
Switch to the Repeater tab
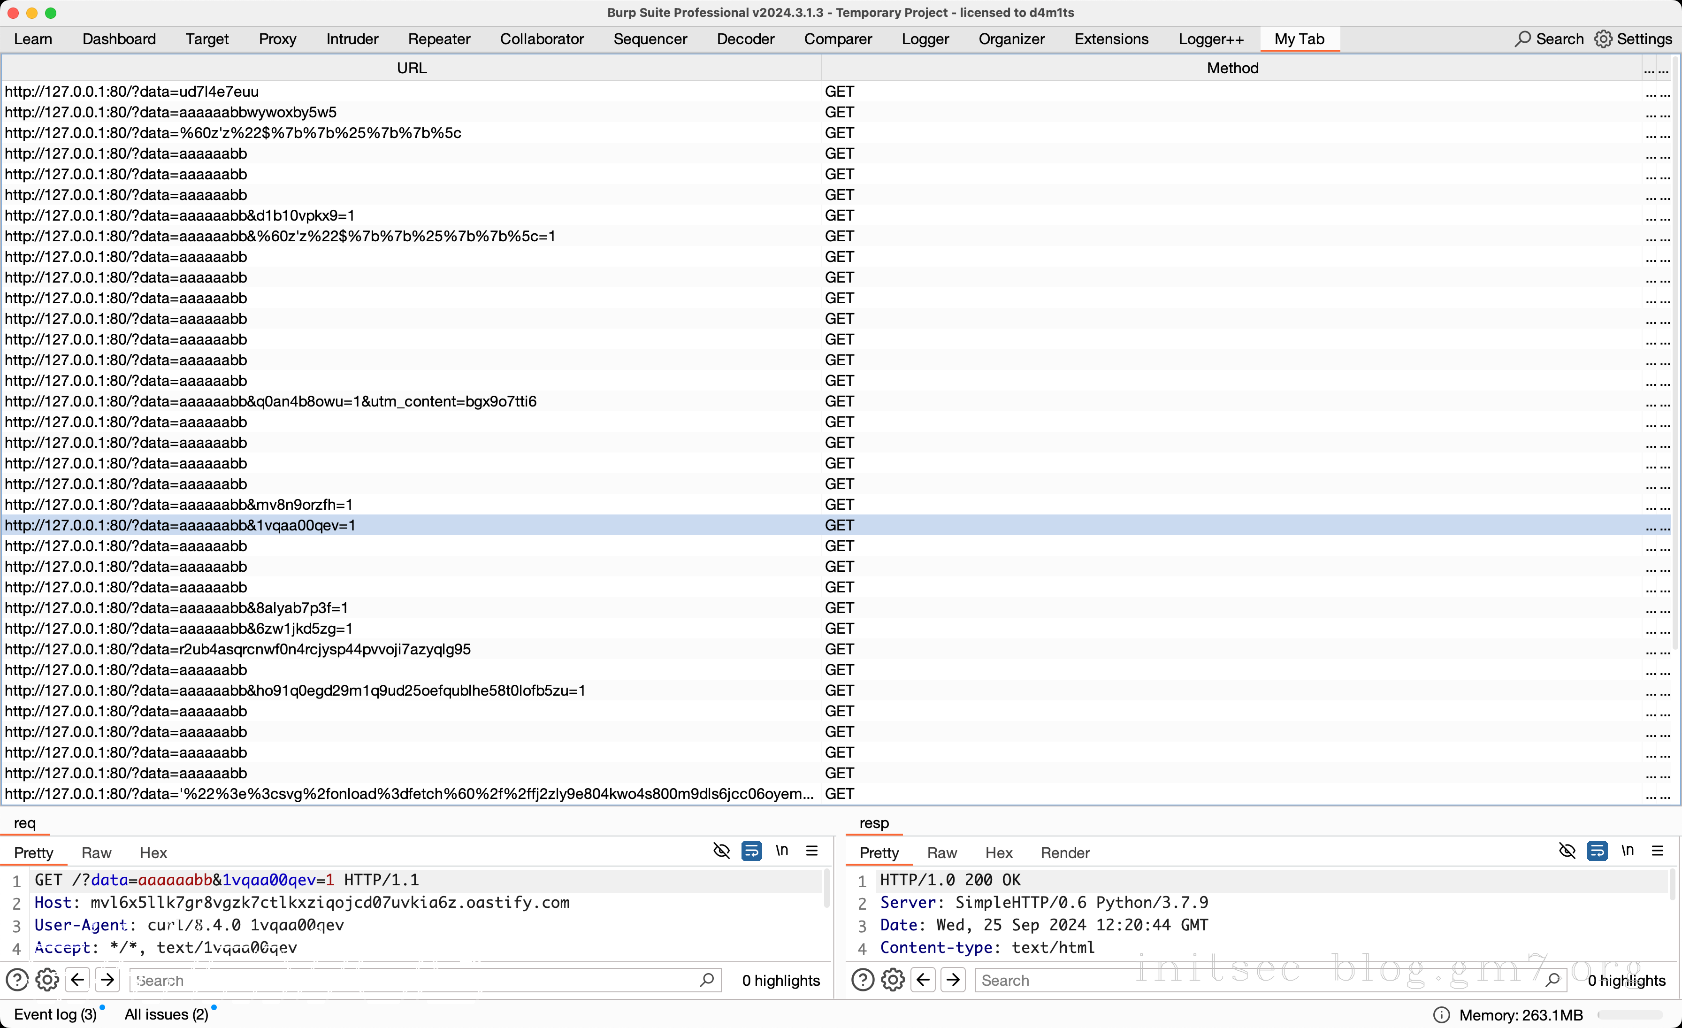pos(439,39)
